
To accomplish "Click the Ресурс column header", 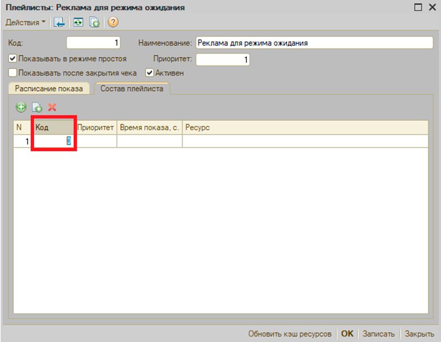I will tap(305, 127).
